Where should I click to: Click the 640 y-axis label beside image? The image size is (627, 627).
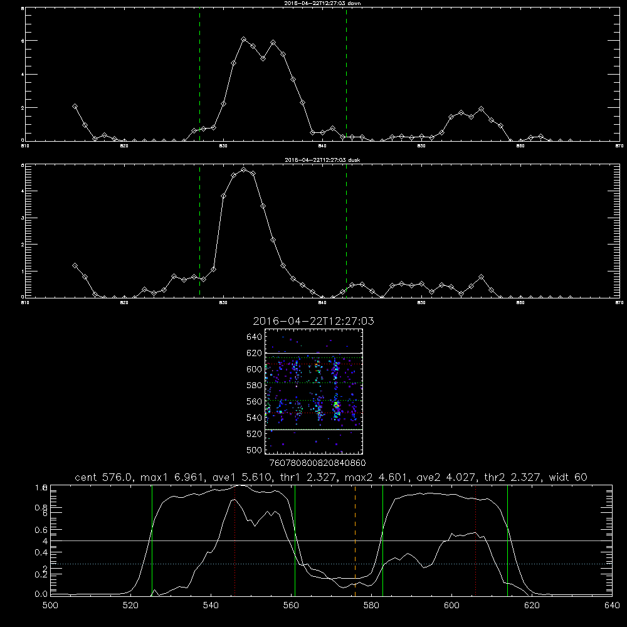pyautogui.click(x=255, y=337)
